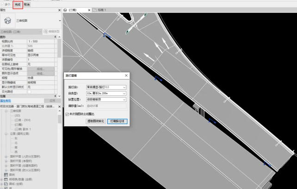Click the 灯朝路径线 button
297x189 pixels.
point(117,122)
